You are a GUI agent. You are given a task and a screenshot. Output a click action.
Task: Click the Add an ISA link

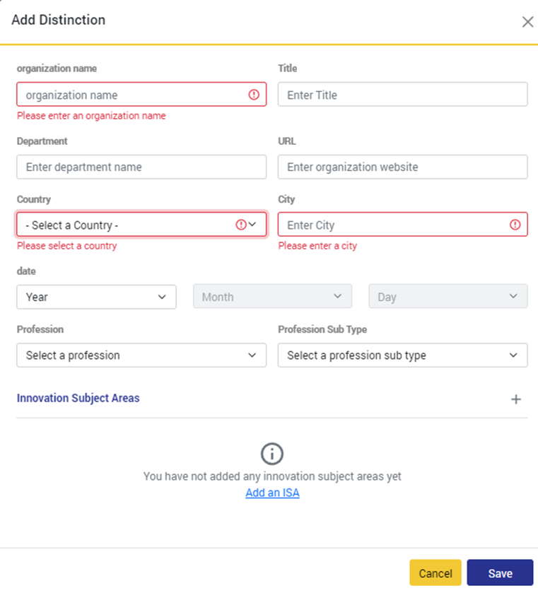coord(272,493)
